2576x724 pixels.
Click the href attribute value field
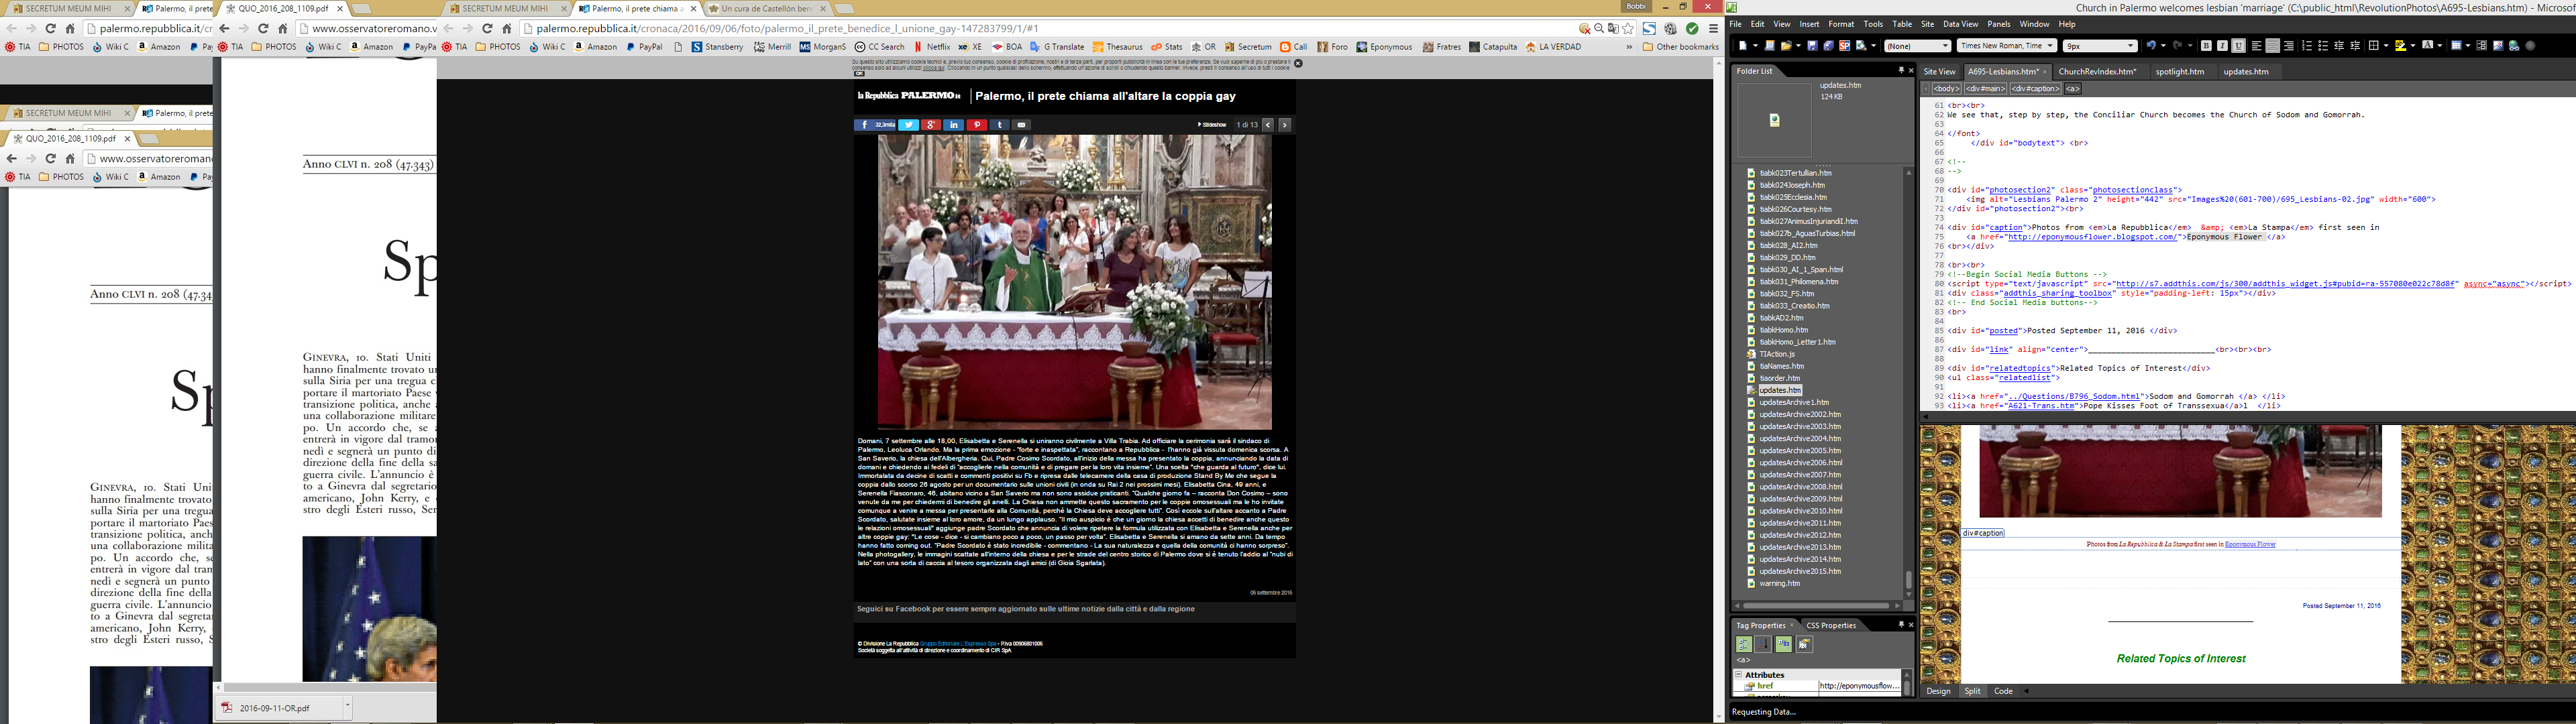(1860, 686)
